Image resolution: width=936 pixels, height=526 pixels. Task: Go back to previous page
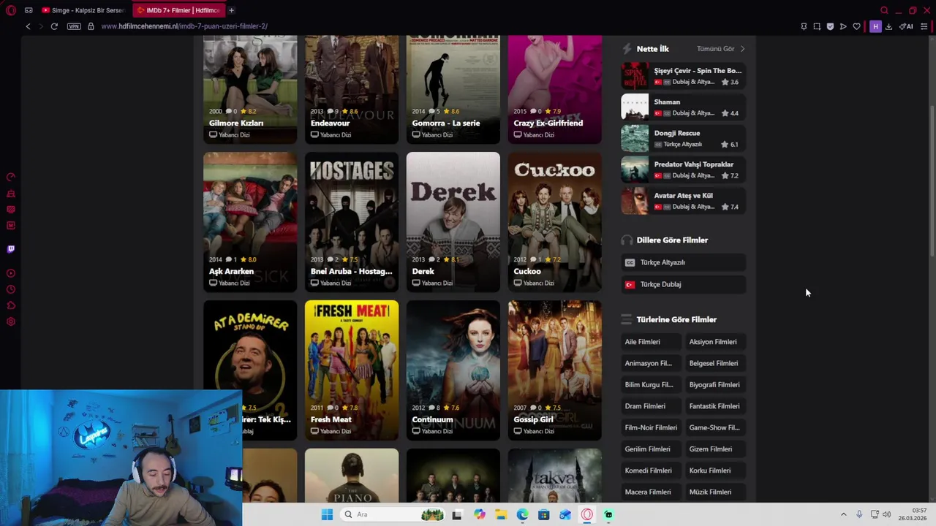point(28,26)
